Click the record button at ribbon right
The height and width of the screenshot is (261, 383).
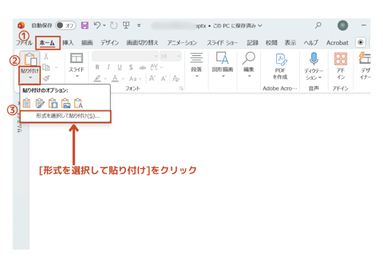click(360, 42)
